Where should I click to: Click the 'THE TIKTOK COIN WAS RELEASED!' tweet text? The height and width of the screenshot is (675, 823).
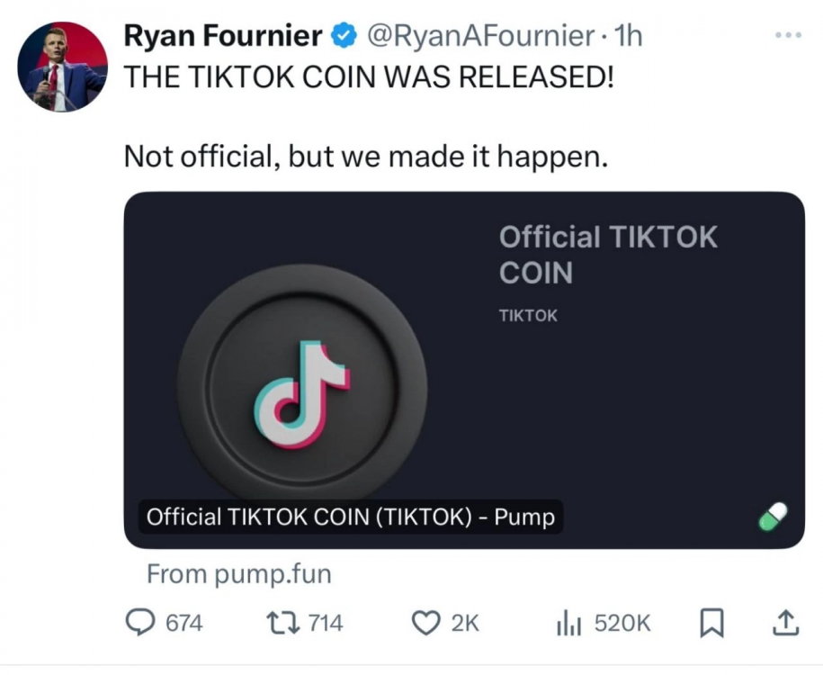click(x=369, y=76)
